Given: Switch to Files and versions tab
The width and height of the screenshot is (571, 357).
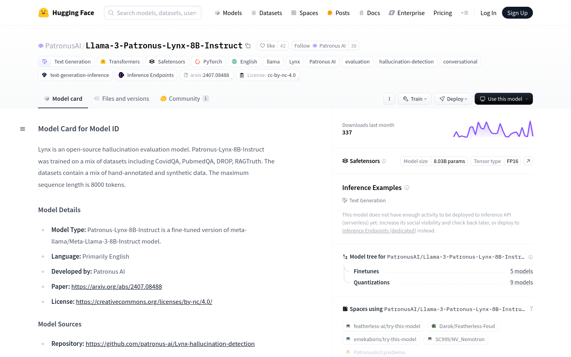Looking at the screenshot, I should click(121, 99).
